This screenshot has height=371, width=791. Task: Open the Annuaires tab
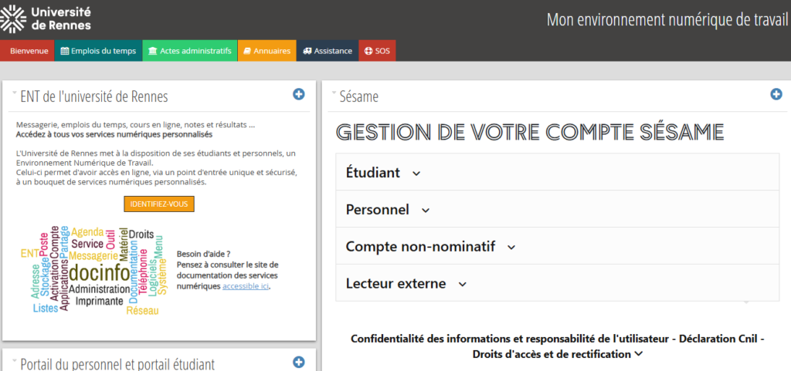pos(266,51)
